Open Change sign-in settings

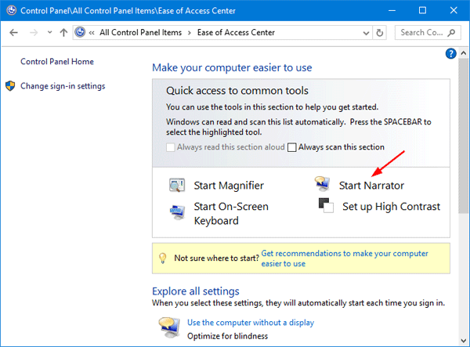(63, 86)
